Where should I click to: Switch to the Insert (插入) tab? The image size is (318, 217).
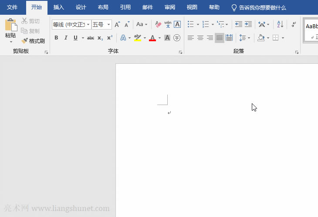[x=58, y=7]
